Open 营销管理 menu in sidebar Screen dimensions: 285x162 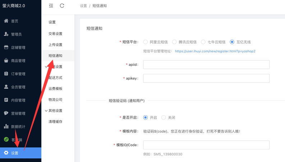(18, 114)
